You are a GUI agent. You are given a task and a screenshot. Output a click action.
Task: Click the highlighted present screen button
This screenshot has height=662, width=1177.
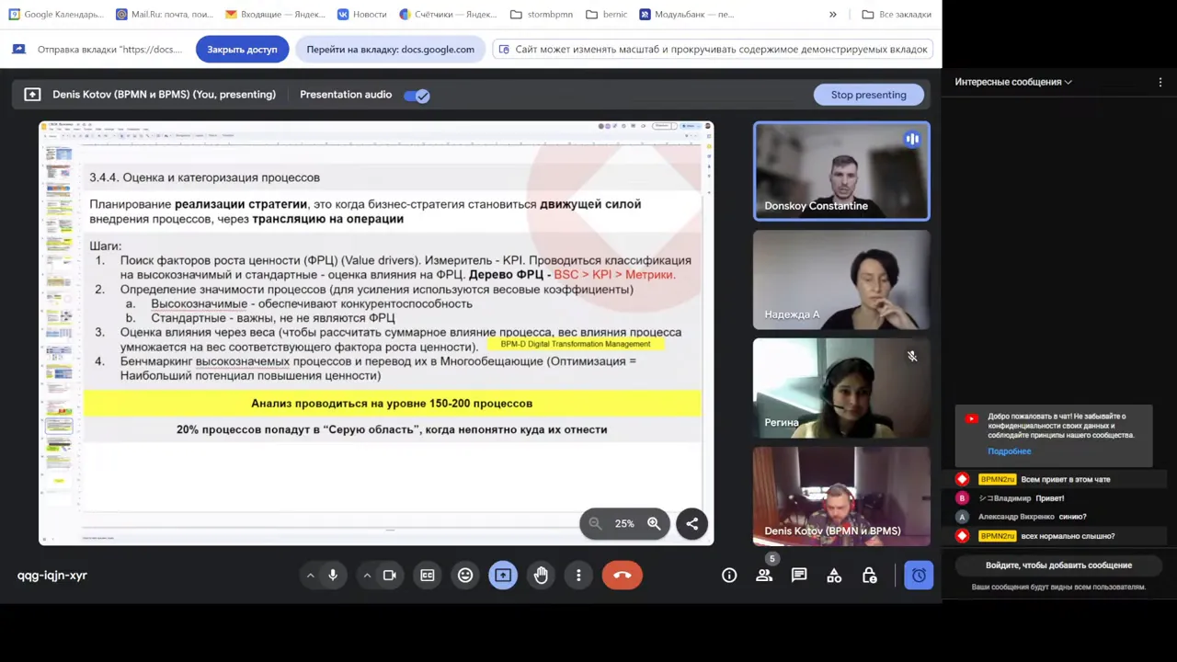(x=503, y=576)
